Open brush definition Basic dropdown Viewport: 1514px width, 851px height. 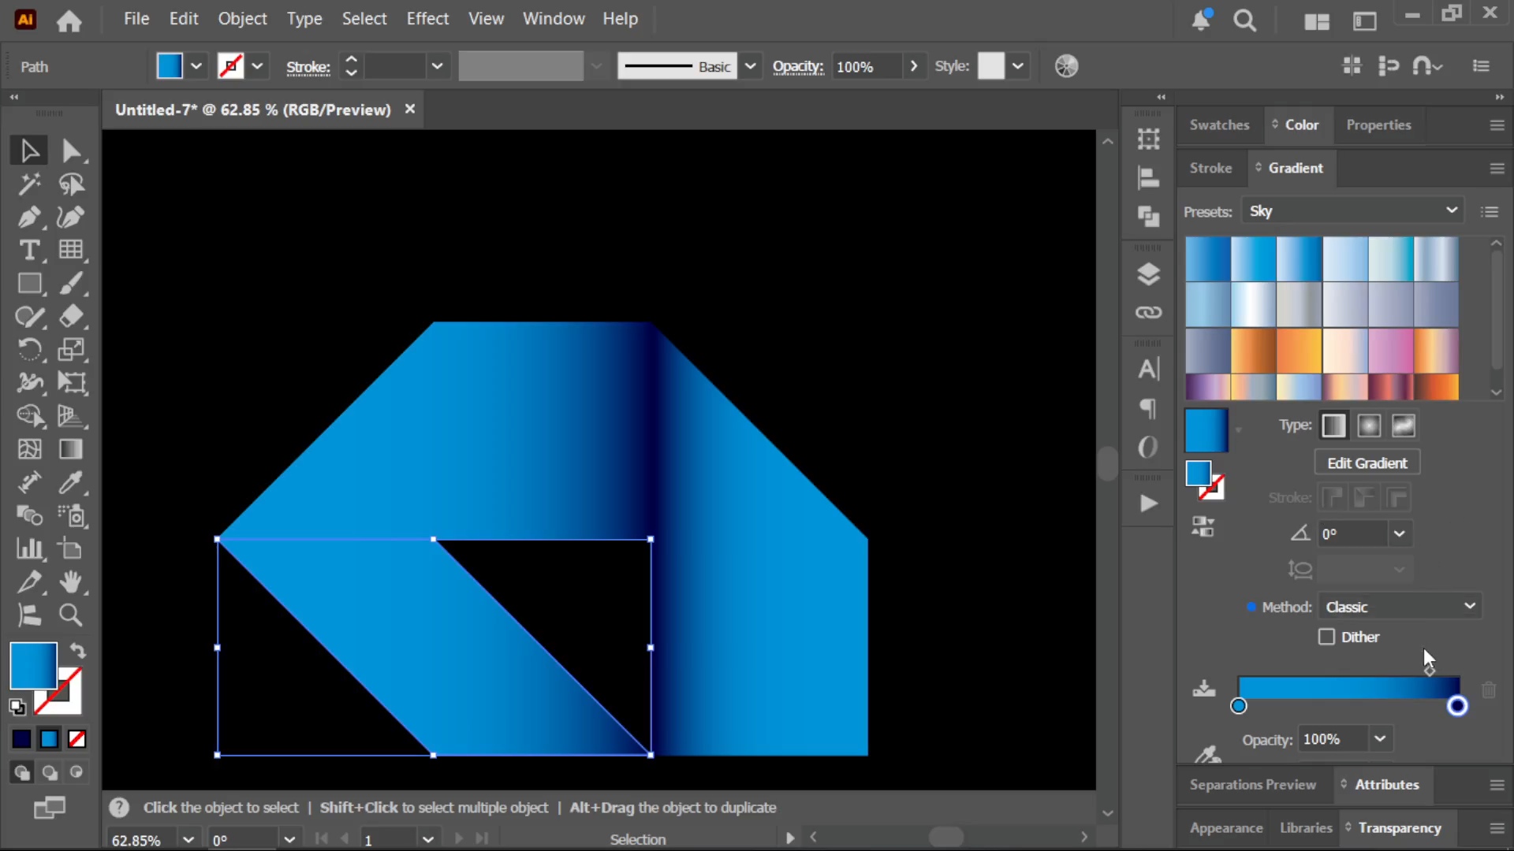[750, 67]
